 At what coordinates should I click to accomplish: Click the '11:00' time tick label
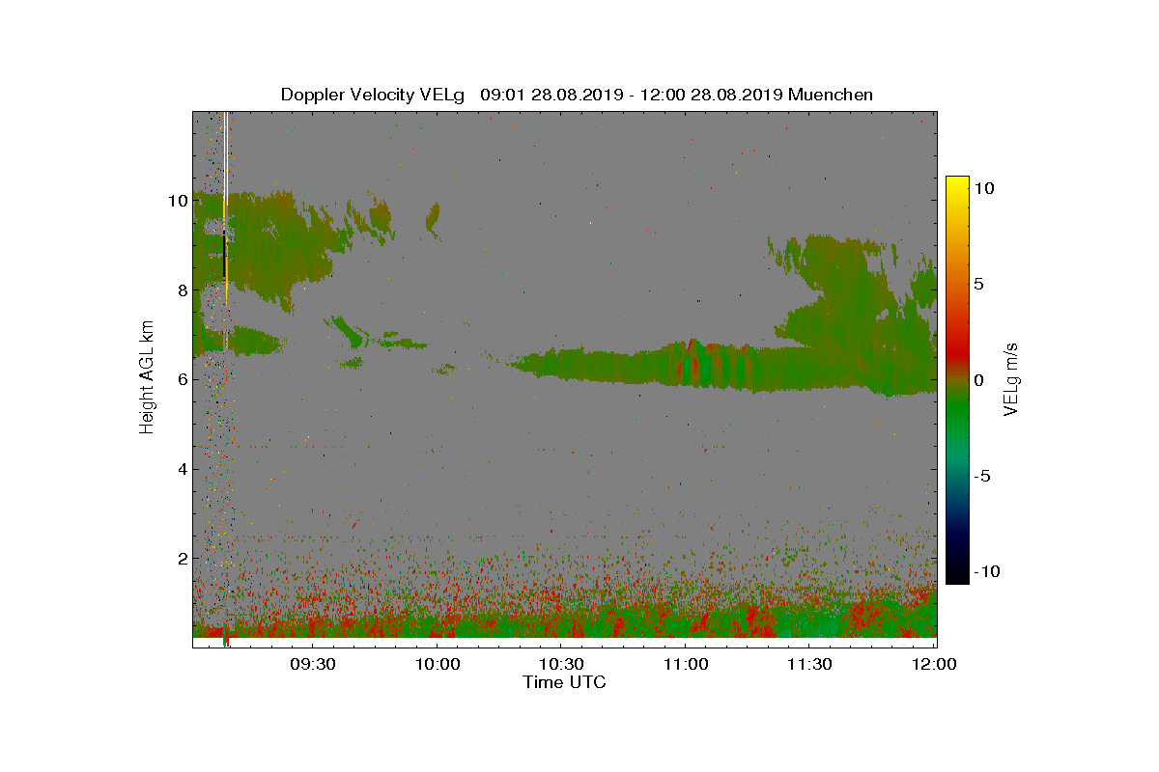(x=686, y=665)
